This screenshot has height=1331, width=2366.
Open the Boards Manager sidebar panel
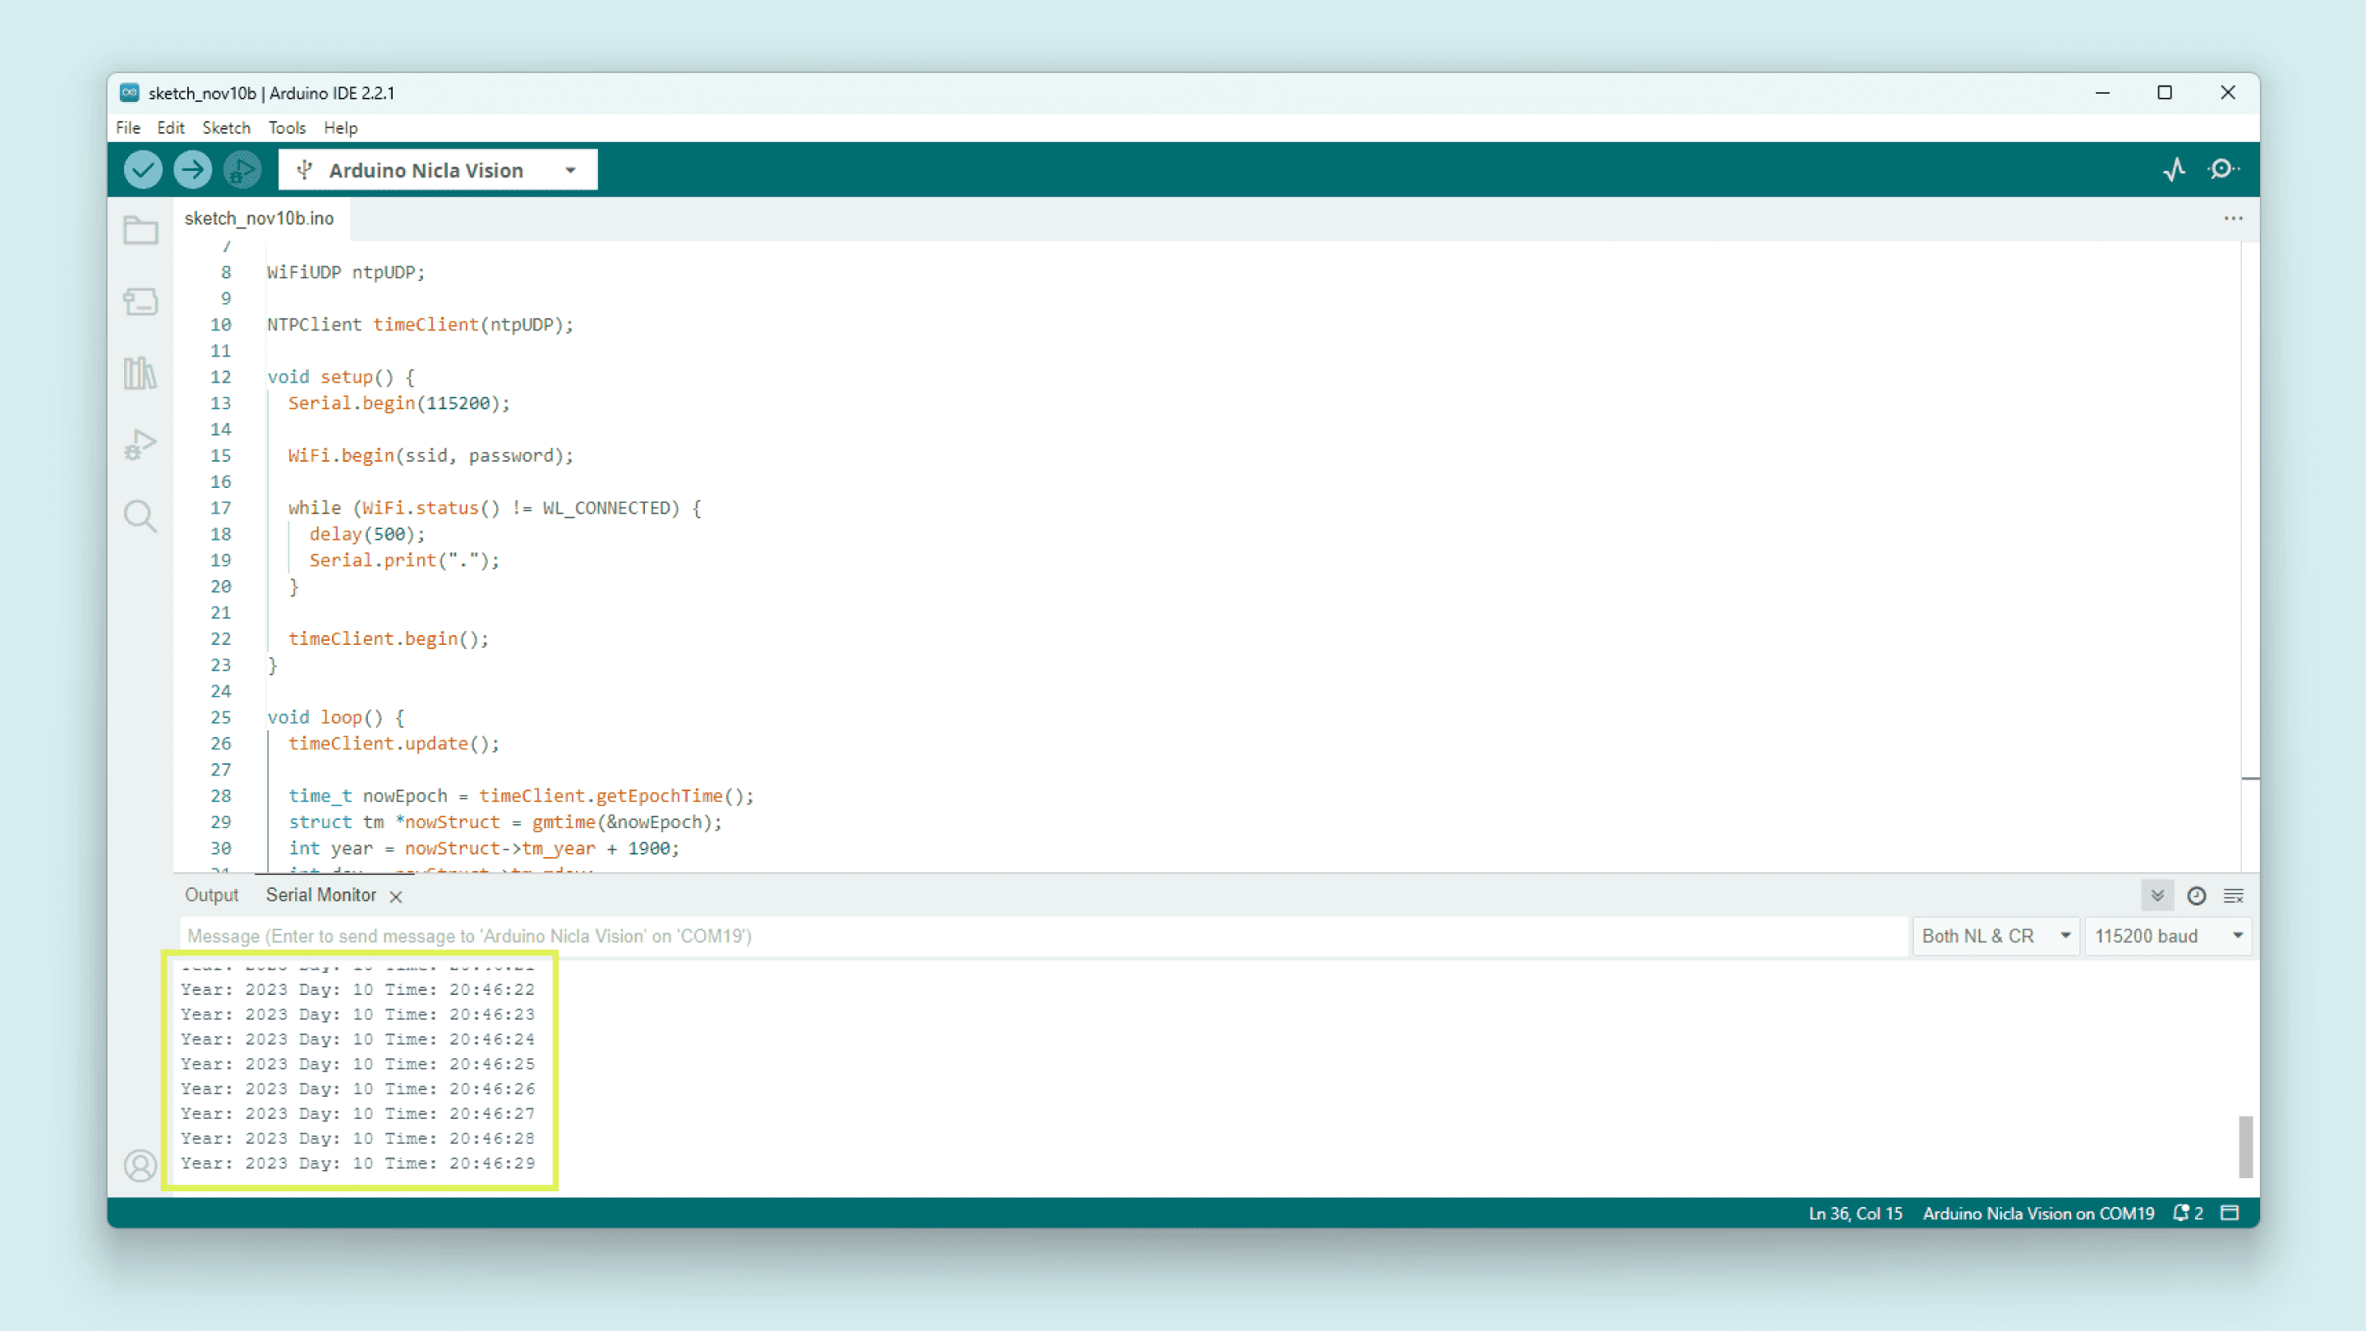click(140, 302)
